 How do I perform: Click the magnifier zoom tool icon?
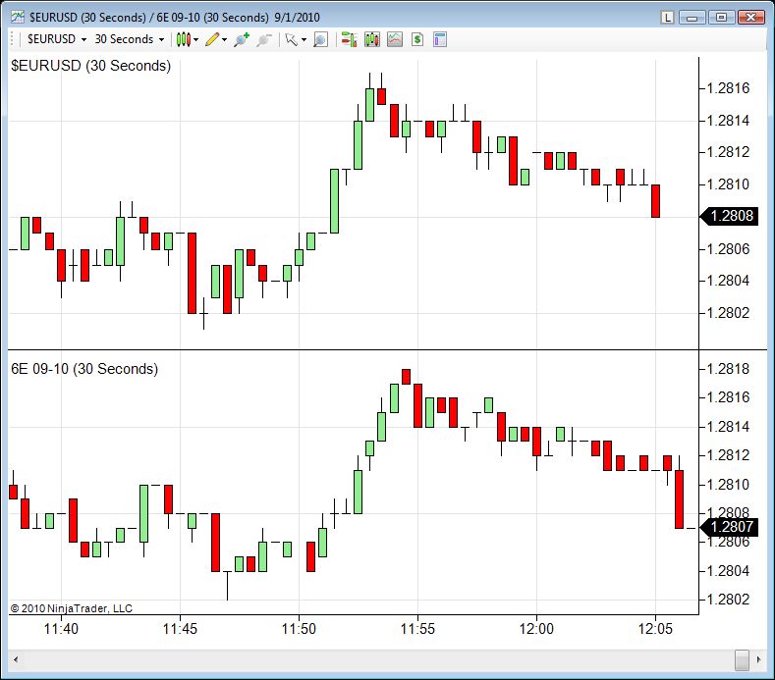(x=320, y=39)
